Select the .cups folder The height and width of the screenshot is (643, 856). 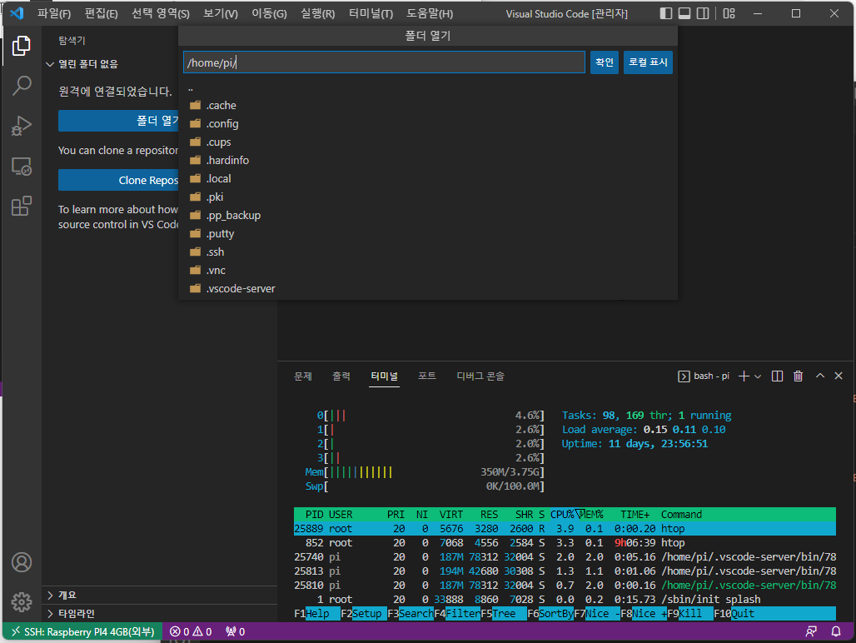point(428,142)
